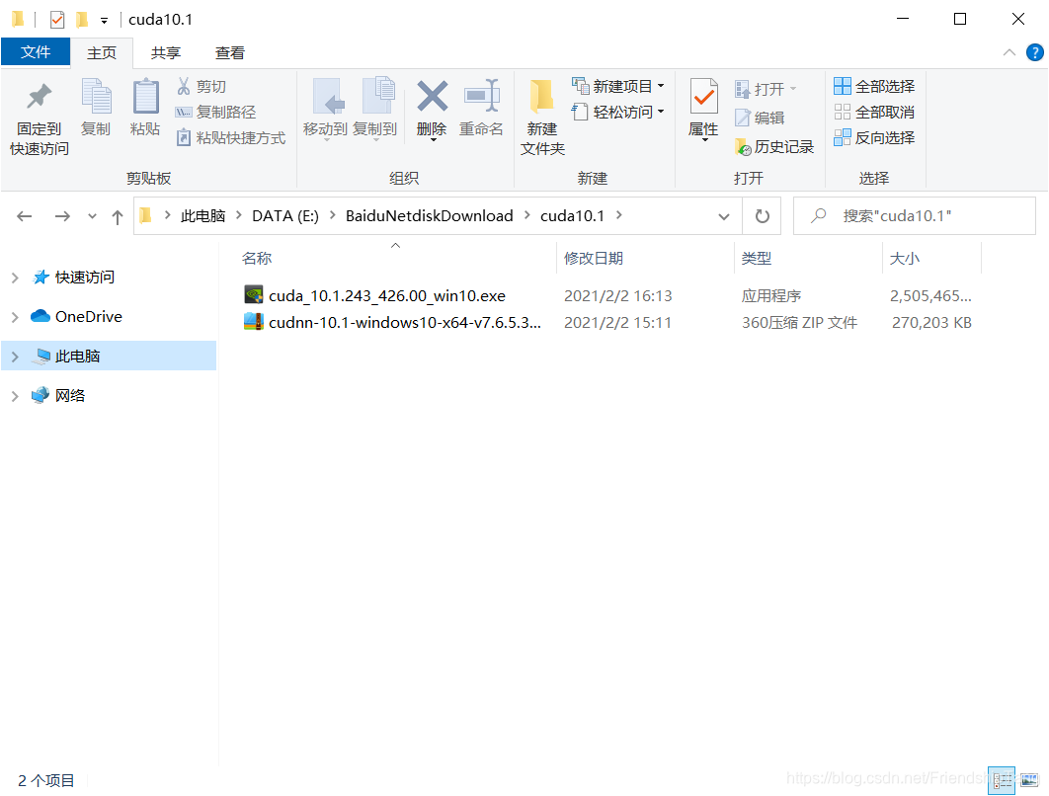The height and width of the screenshot is (796, 1049).
Task: Click Edit (编辑) in ribbon
Action: click(760, 118)
